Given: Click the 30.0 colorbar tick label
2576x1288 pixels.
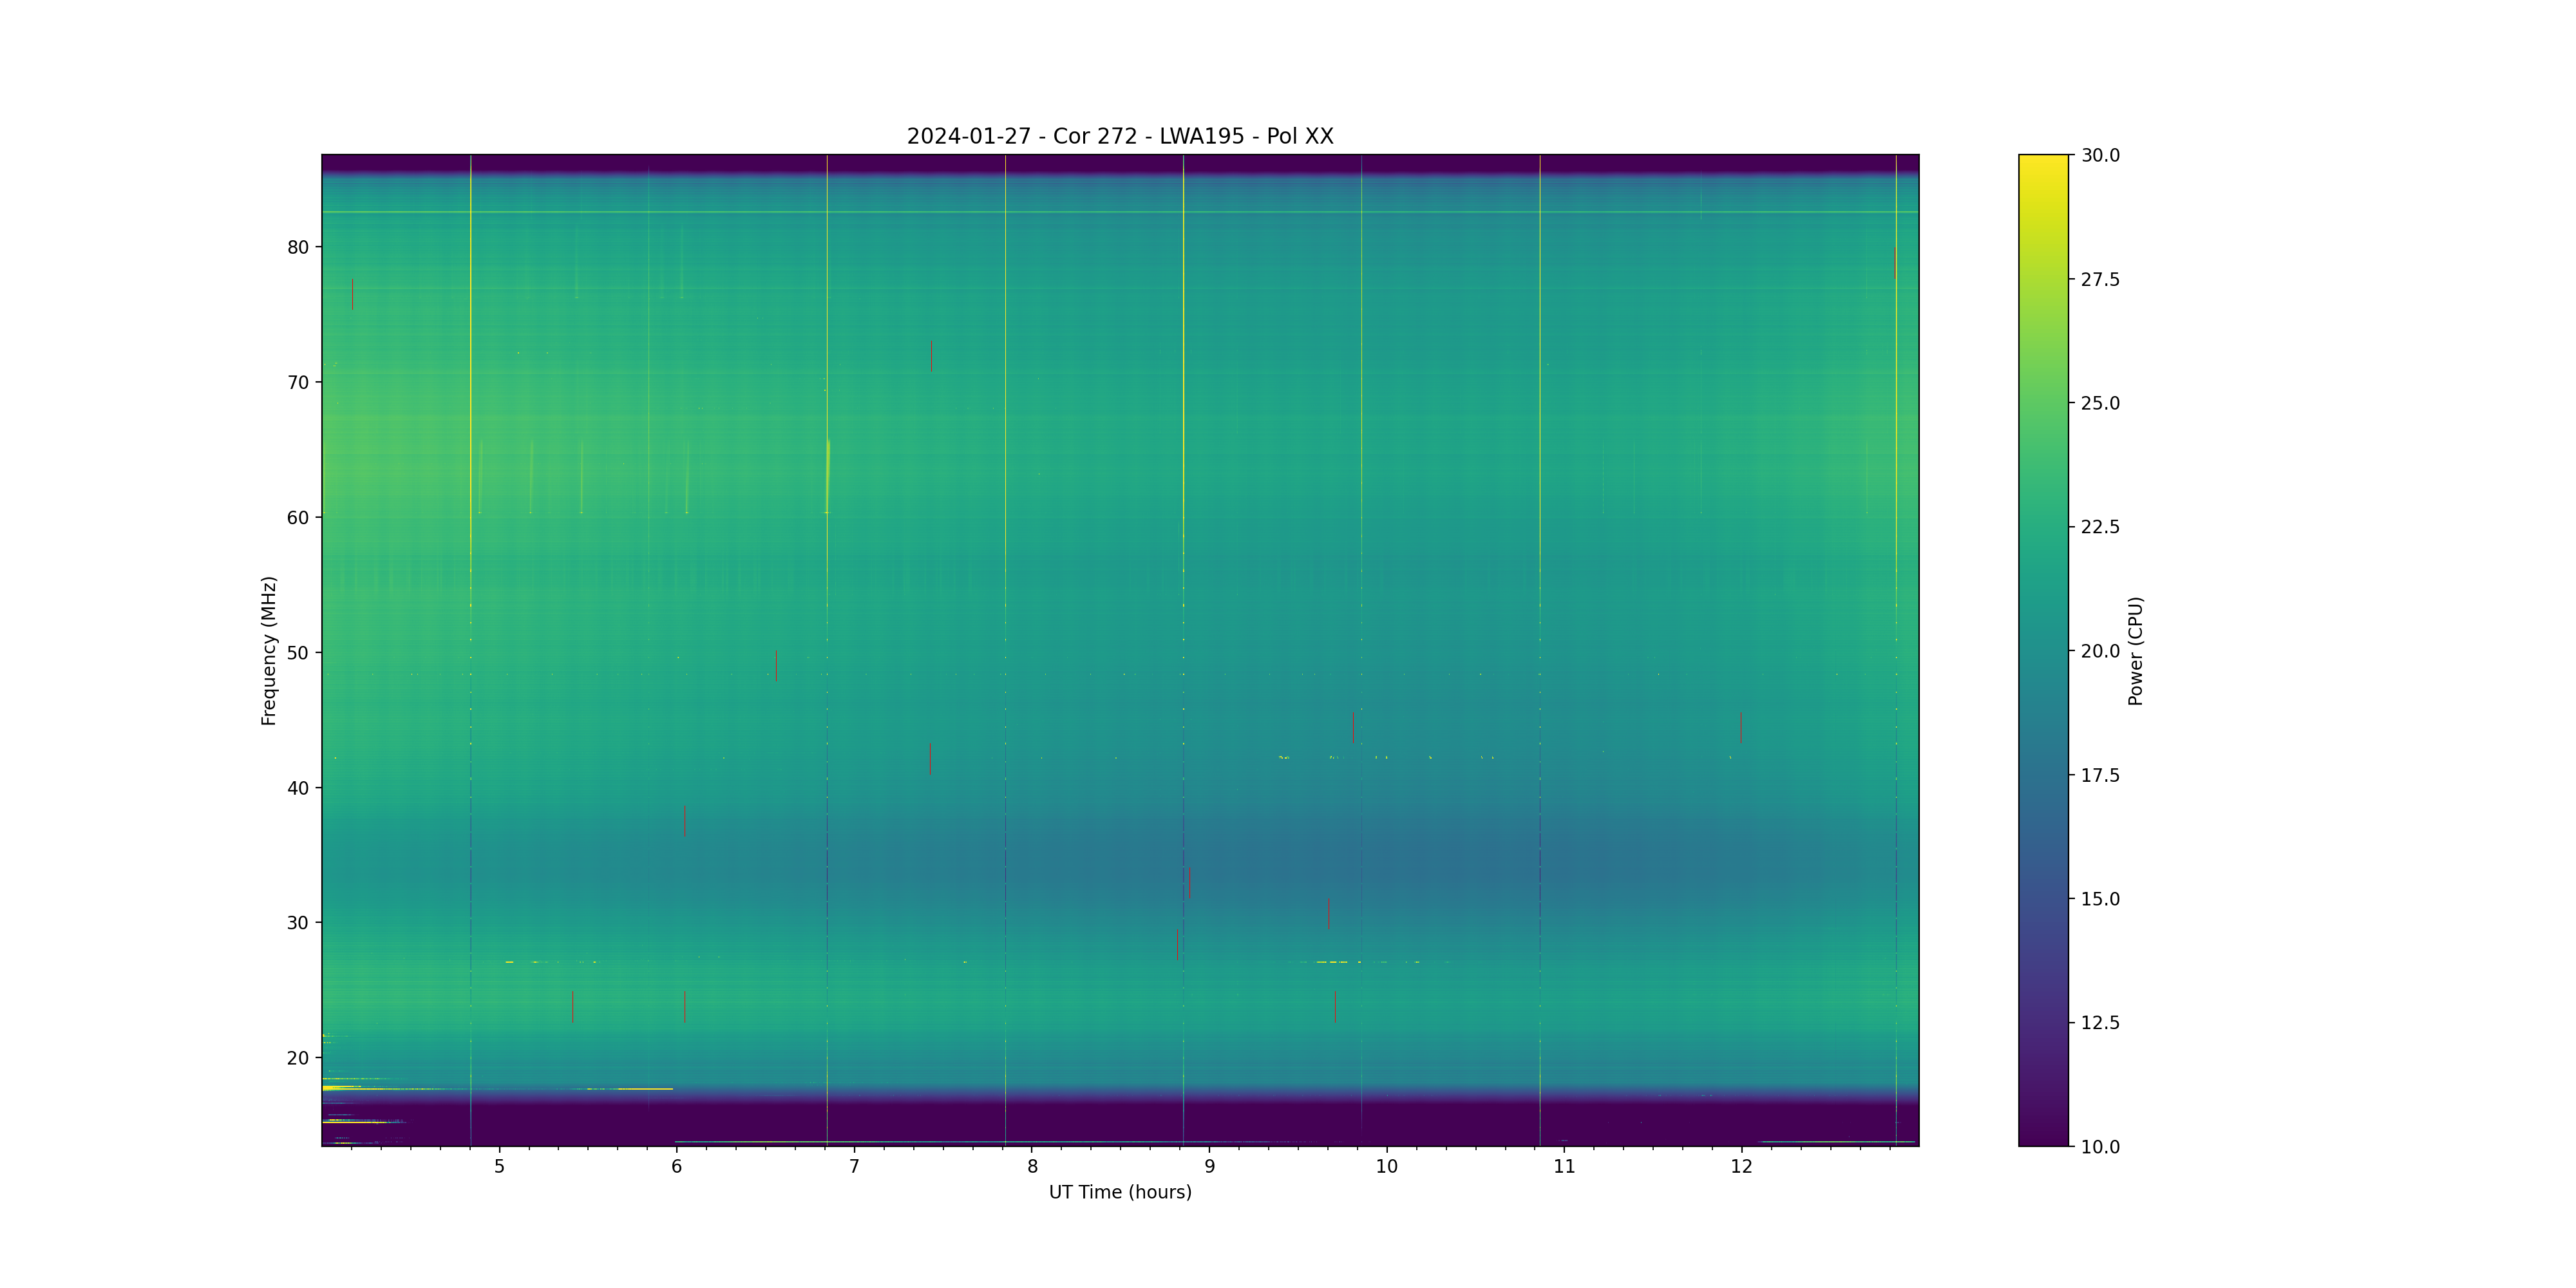Looking at the screenshot, I should (x=2100, y=155).
